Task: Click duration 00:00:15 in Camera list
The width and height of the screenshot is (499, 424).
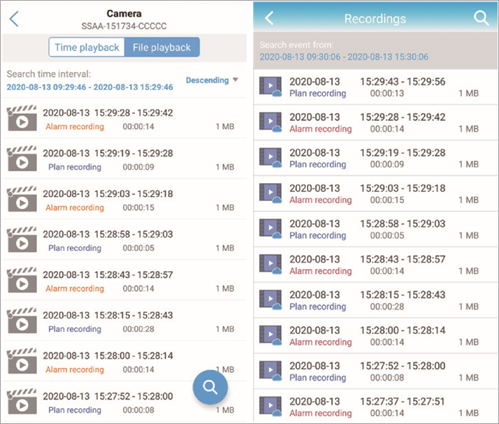Action: (138, 207)
